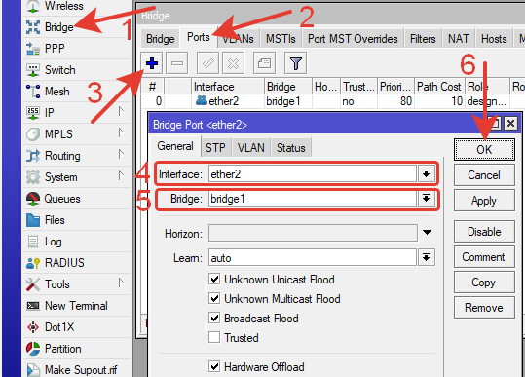
Task: Click the enable checkmark toolbar icon
Action: 207,63
